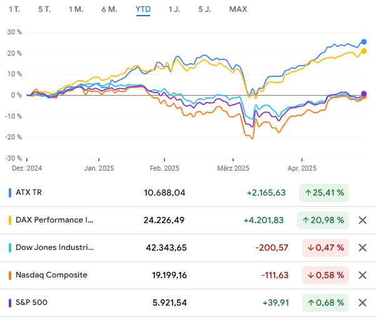Select the YTD range tab
This screenshot has width=379, height=320.
(143, 9)
